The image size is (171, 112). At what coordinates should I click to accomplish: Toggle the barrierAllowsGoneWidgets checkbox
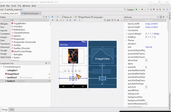(146, 104)
